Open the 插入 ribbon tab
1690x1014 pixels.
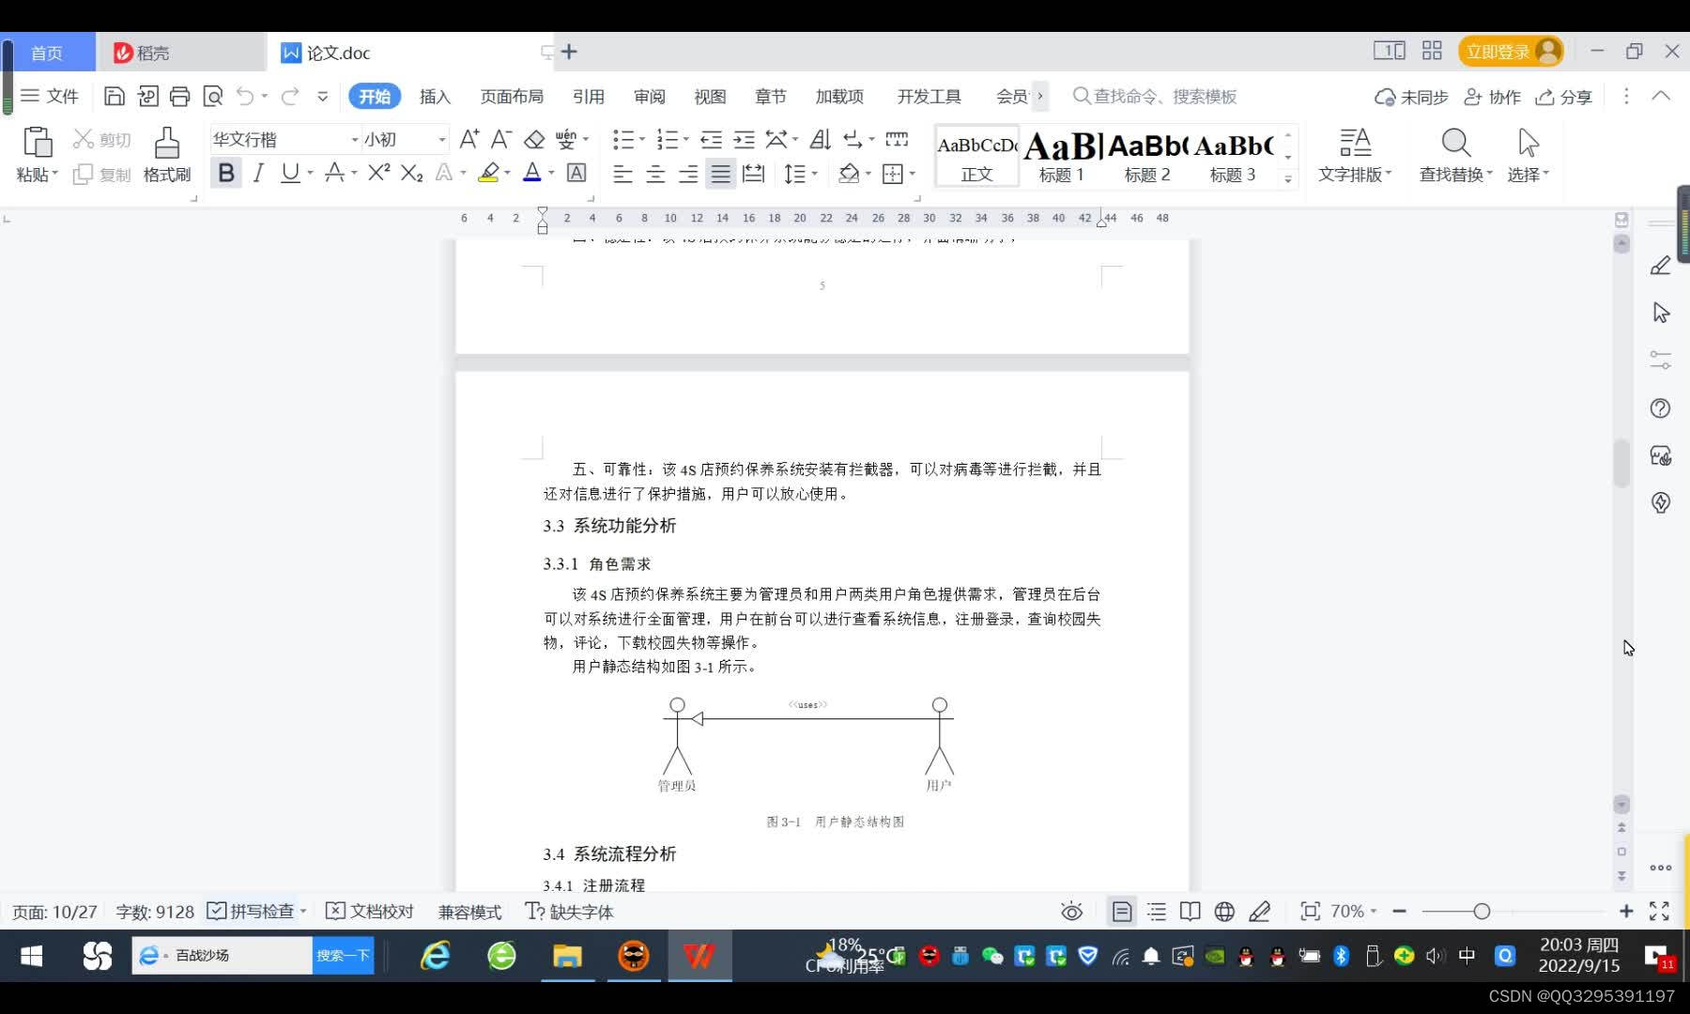[435, 96]
